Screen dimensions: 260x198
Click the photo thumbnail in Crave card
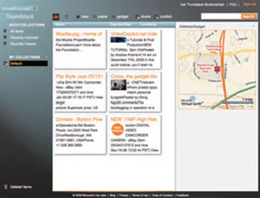click(119, 84)
